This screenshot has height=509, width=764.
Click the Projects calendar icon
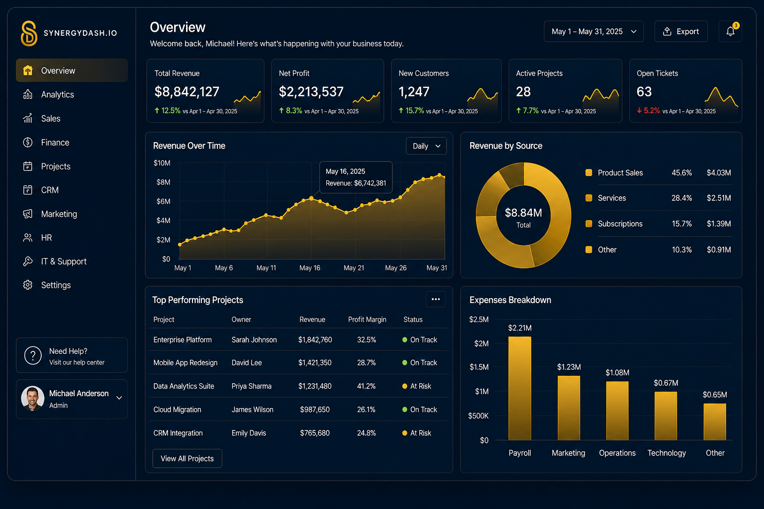pyautogui.click(x=28, y=166)
